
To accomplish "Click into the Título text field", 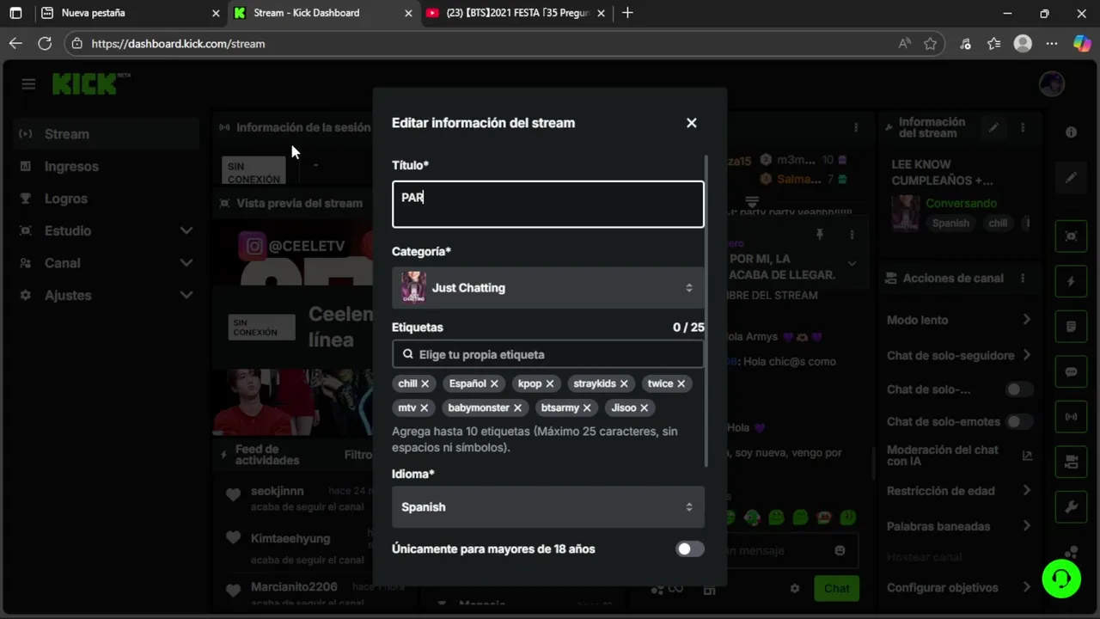I will 548,204.
